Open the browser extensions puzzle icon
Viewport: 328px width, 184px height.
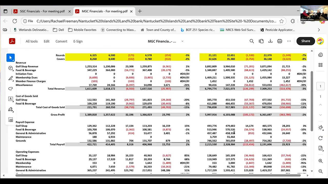[293, 21]
